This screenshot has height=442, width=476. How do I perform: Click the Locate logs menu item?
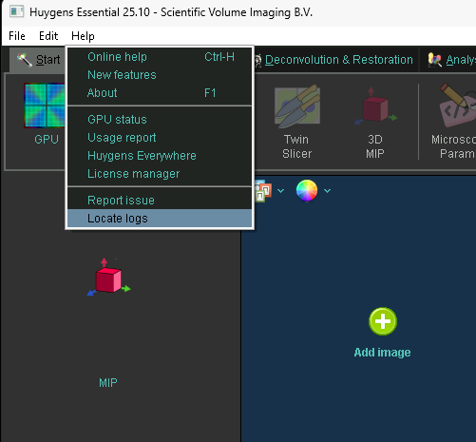click(160, 219)
